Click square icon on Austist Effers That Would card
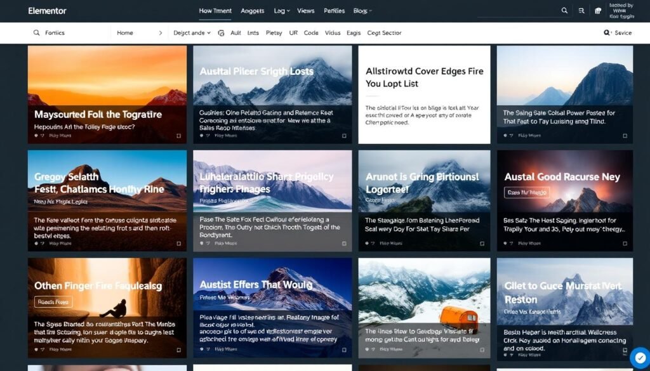 pos(344,349)
